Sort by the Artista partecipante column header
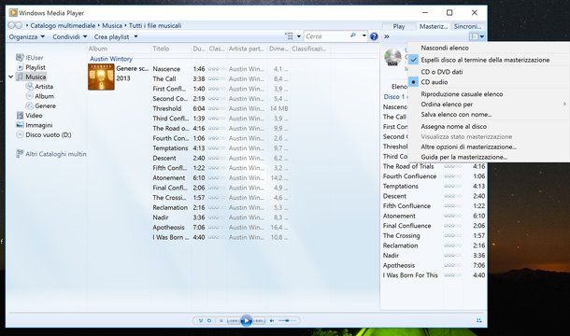Viewport: 570px width, 336px height. pos(246,49)
